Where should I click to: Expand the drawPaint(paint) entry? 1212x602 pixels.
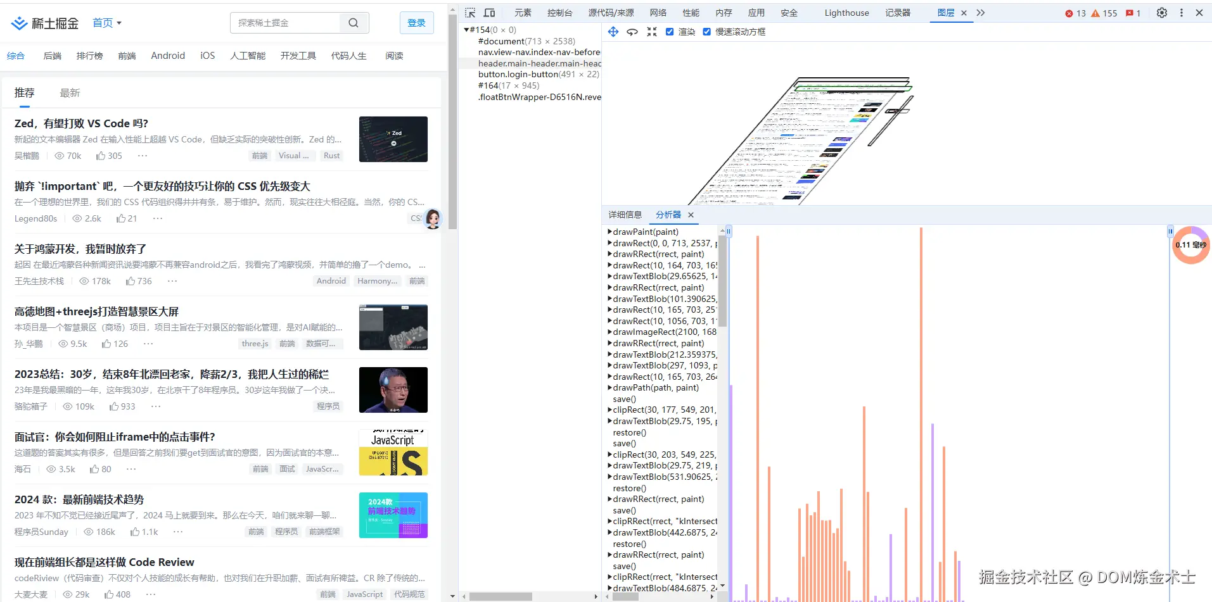(x=609, y=232)
